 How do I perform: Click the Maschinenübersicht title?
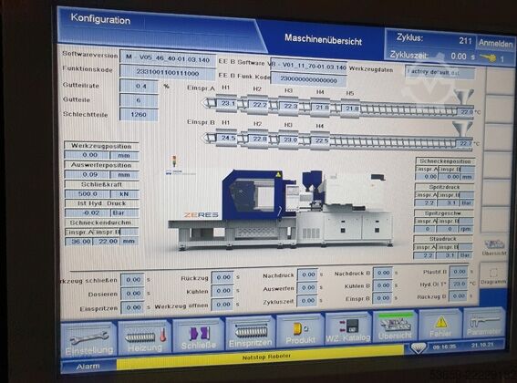pos(323,39)
